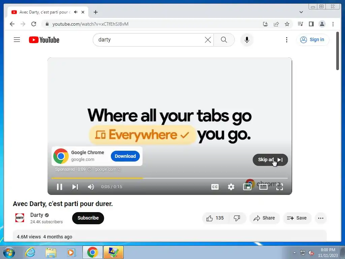This screenshot has height=259, width=345.
Task: Open network tray icon
Action: (303, 253)
